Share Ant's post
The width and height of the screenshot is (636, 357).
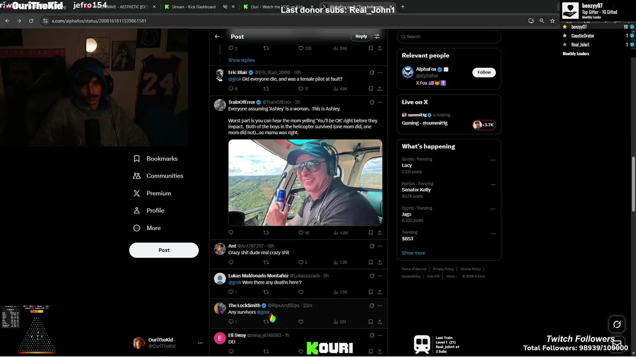[x=380, y=262]
